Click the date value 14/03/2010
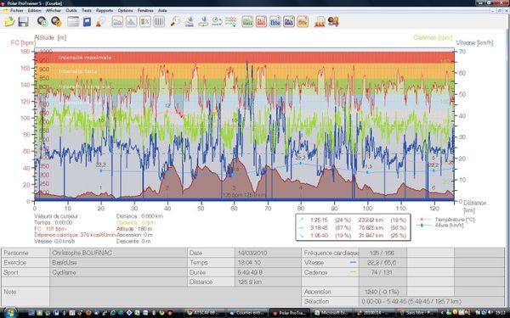Screen dimensions: 510x318 (x=268, y=253)
